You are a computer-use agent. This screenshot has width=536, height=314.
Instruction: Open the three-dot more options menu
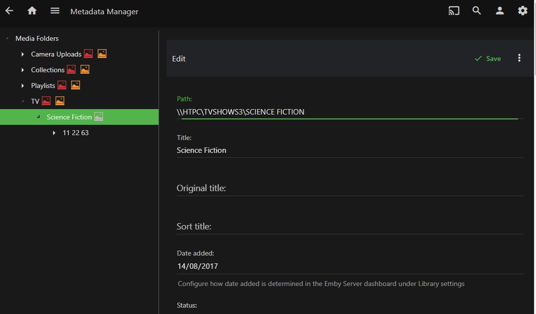tap(519, 58)
